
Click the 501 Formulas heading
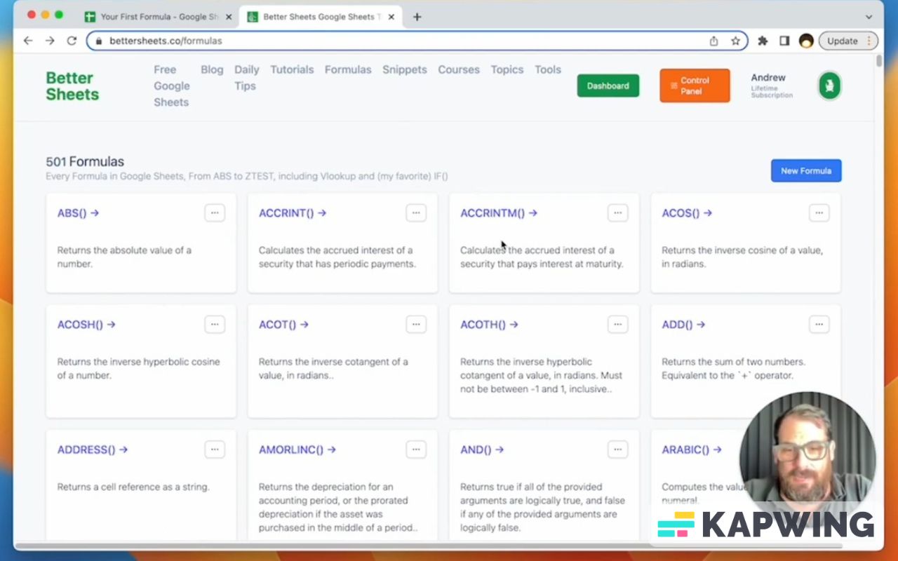pos(85,162)
